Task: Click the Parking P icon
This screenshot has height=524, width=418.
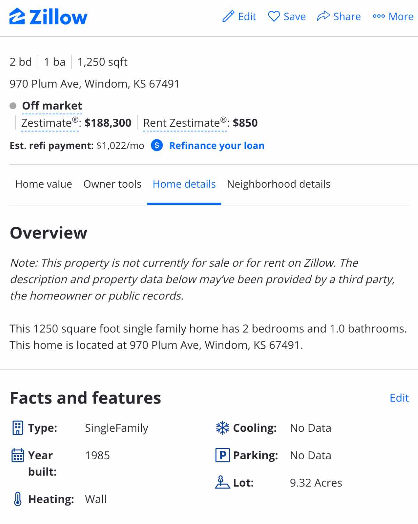Action: (x=223, y=455)
